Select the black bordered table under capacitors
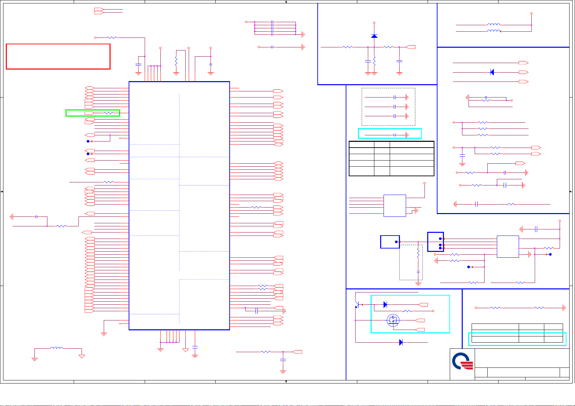575x406 pixels. pos(391,159)
